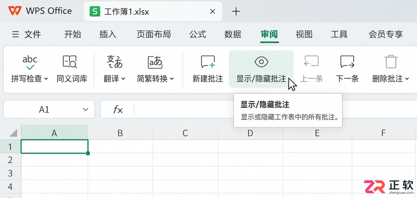Select column D header
The width and height of the screenshot is (417, 198).
pos(250,132)
